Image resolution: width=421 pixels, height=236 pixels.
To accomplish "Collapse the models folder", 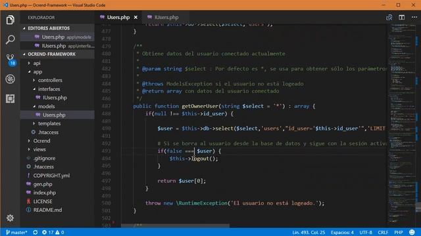I will point(57,106).
